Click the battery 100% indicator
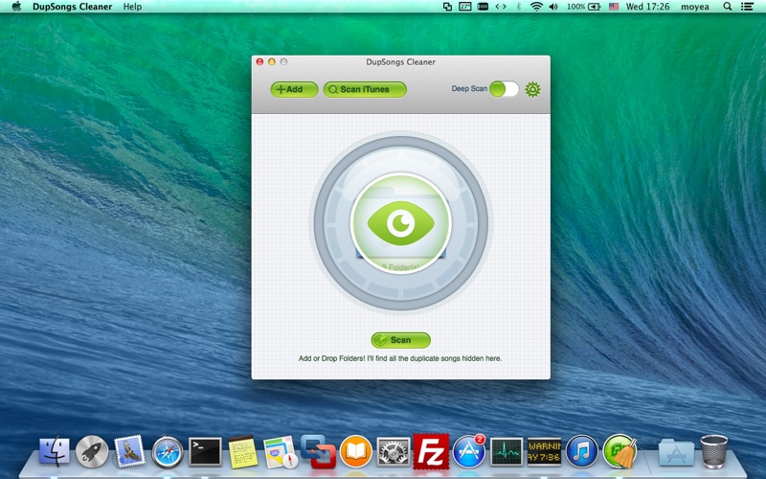This screenshot has width=766, height=479. pos(583,7)
